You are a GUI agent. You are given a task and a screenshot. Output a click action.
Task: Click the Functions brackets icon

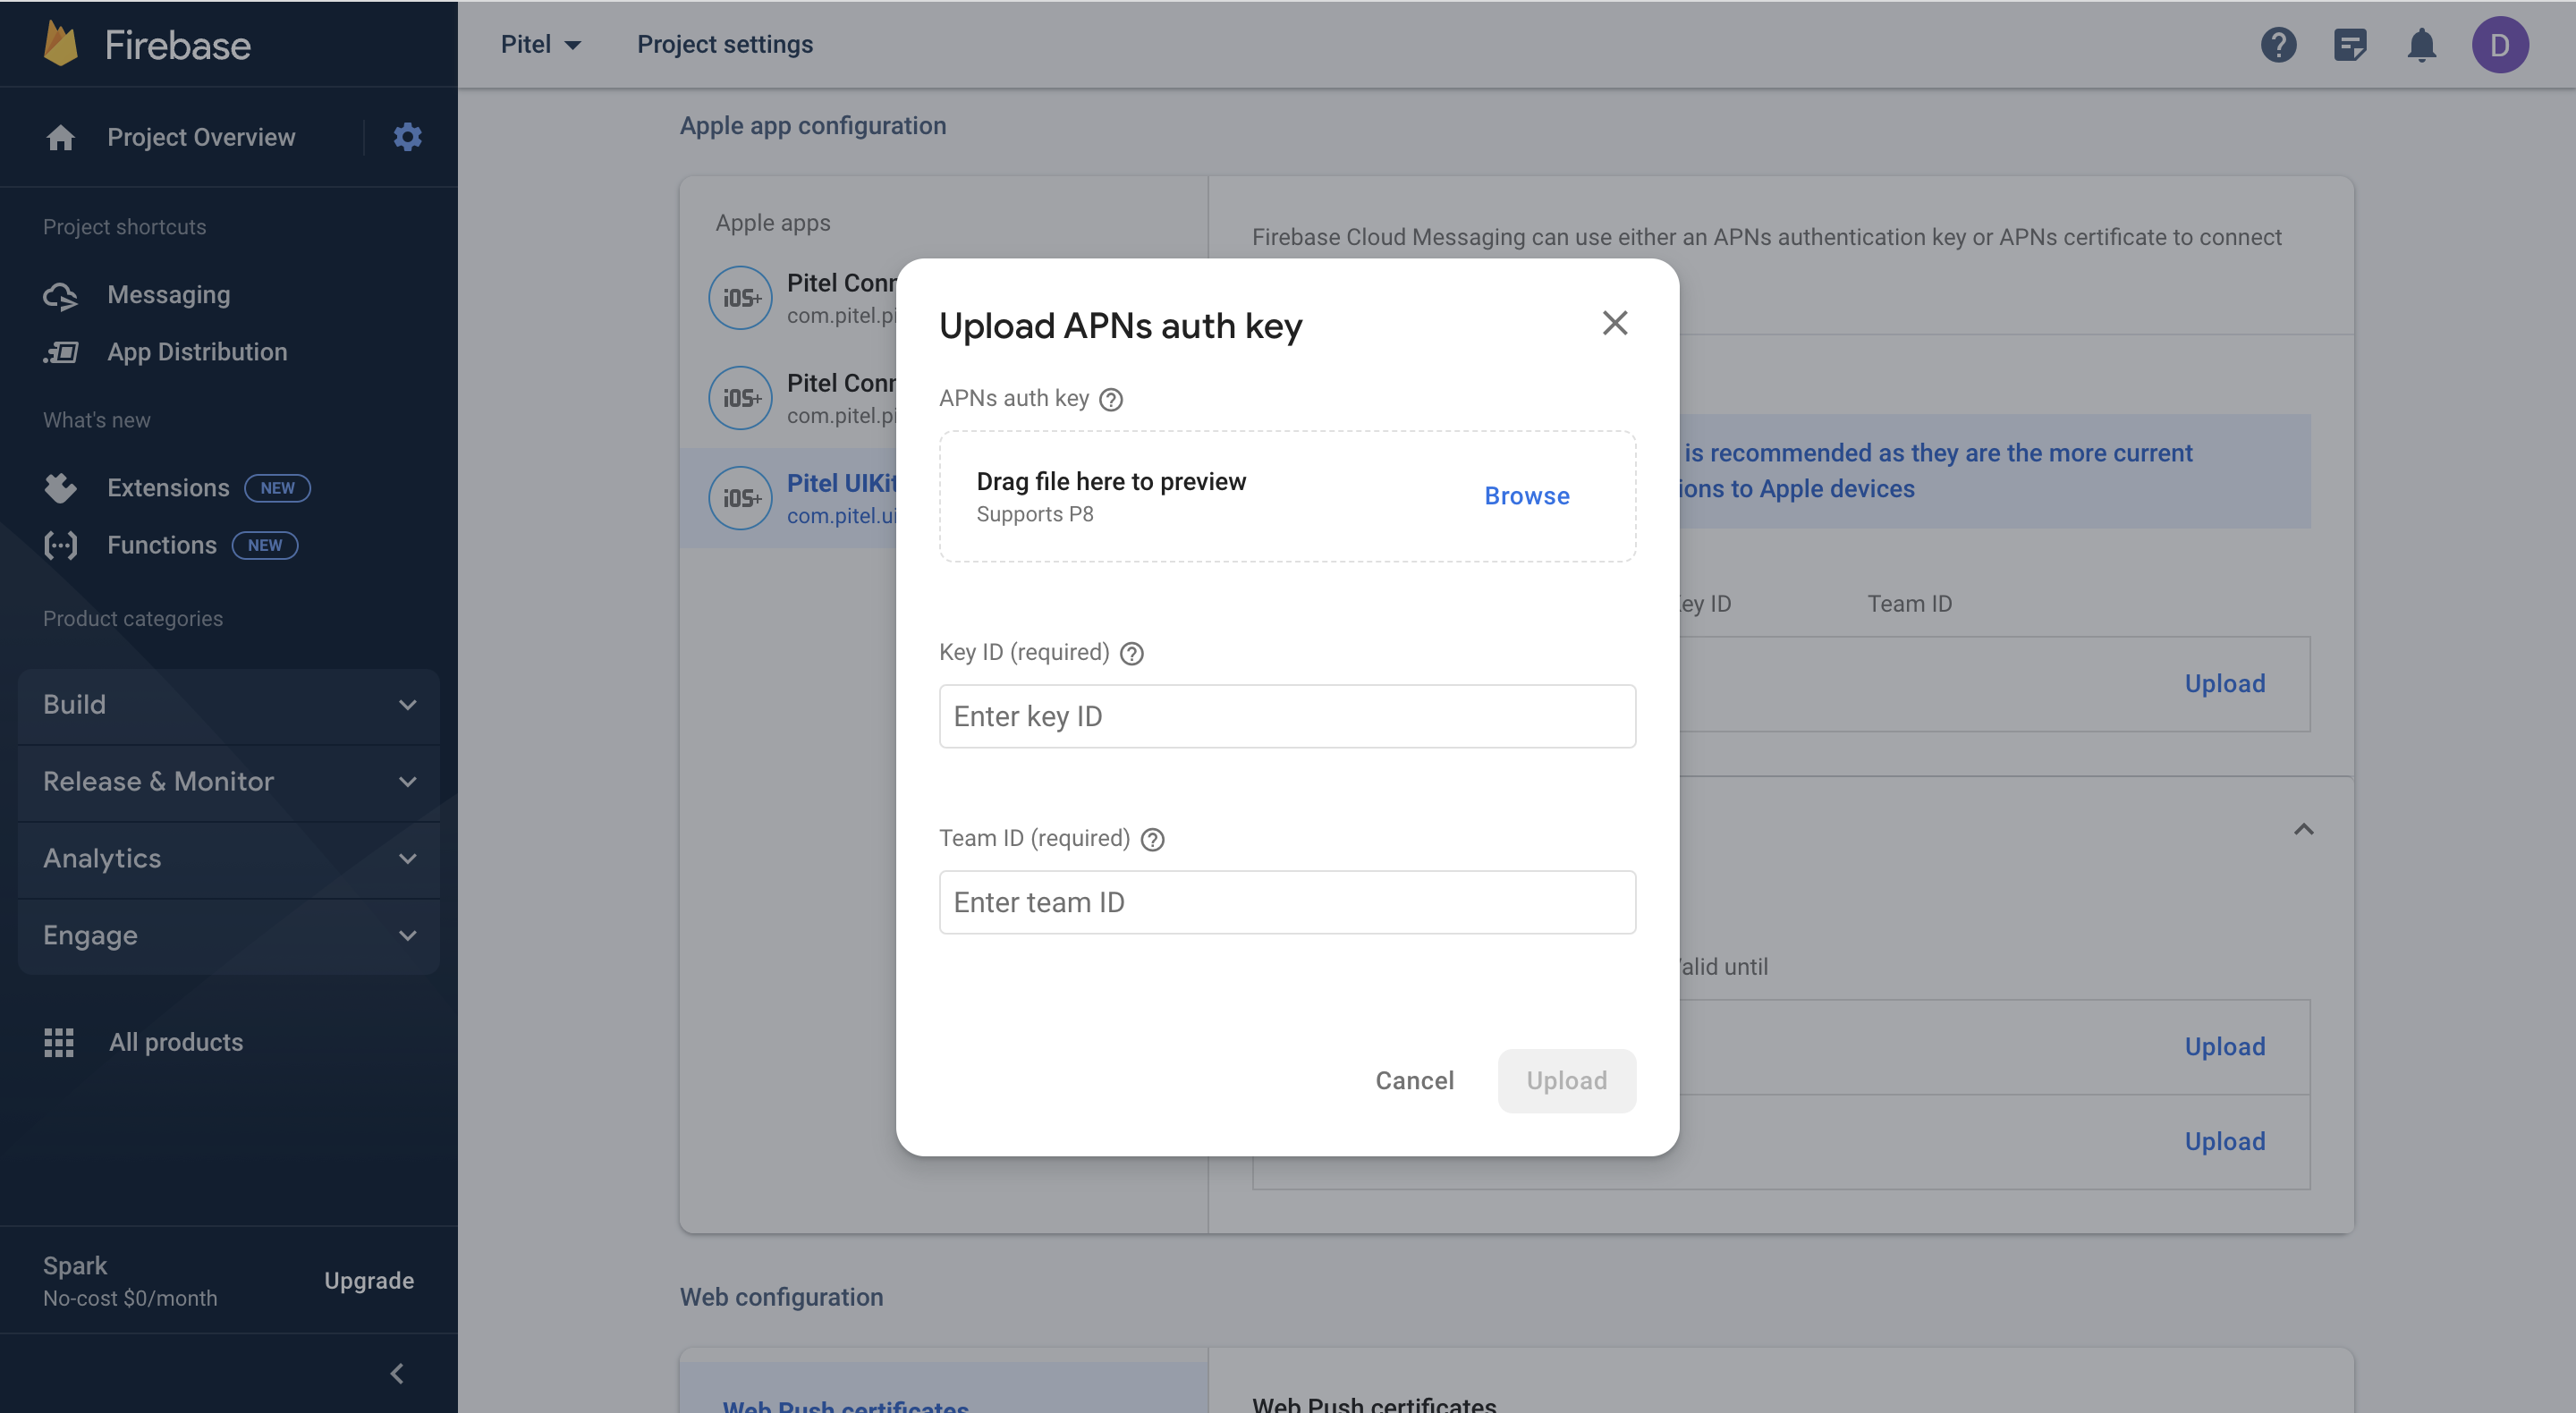pos(60,545)
